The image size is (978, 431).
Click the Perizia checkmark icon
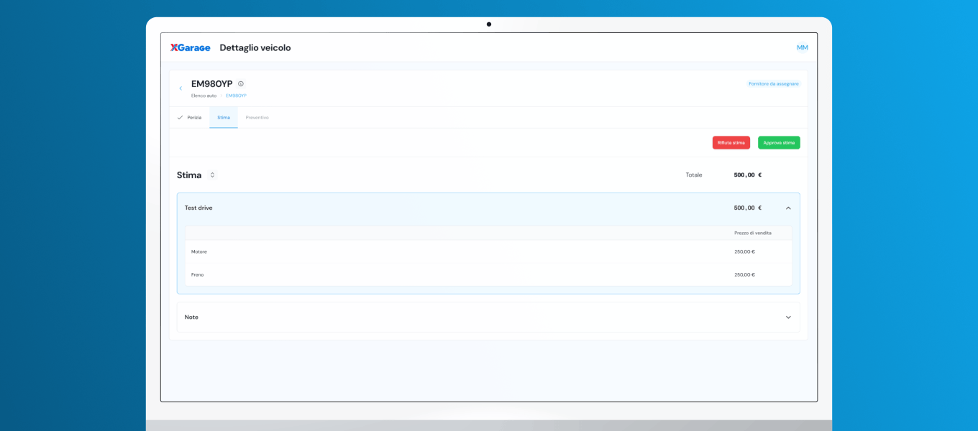click(x=180, y=117)
